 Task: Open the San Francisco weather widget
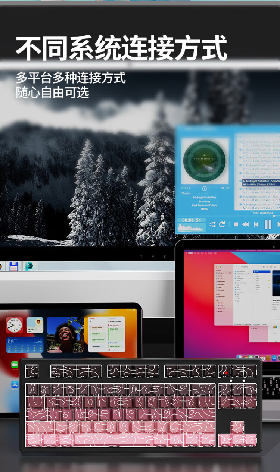point(25,344)
